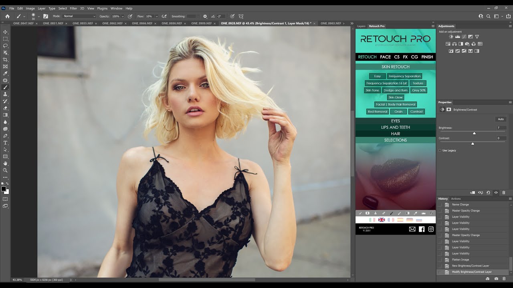
Task: Open the Opacity value dropdown arrow
Action: coord(123,16)
